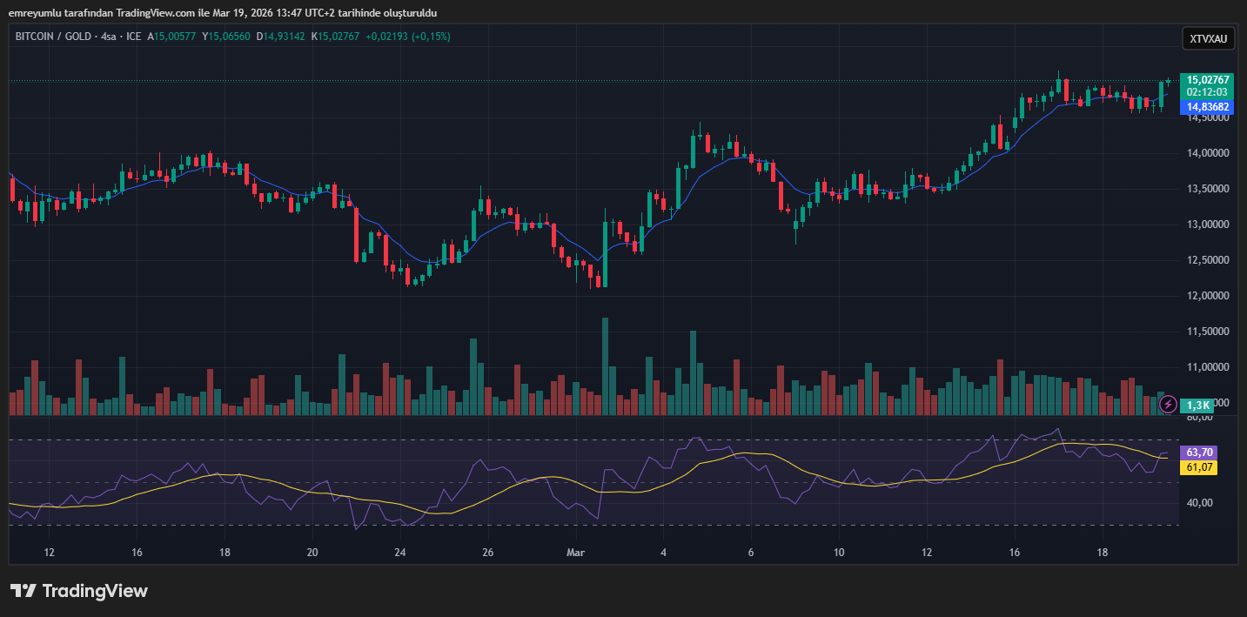This screenshot has width=1247, height=617.
Task: Click the TradingView logo icon
Action: click(23, 591)
